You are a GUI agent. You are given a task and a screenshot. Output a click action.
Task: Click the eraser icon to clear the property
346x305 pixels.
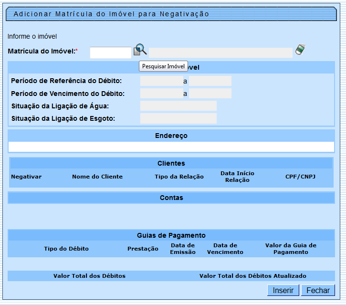300,50
